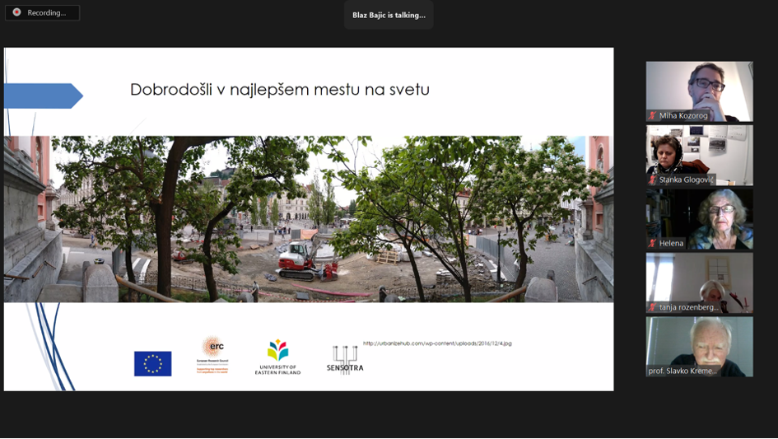
Task: Click the slide title 'Dobrodošli v najlepšem mestu na svetu'
Action: click(x=280, y=90)
